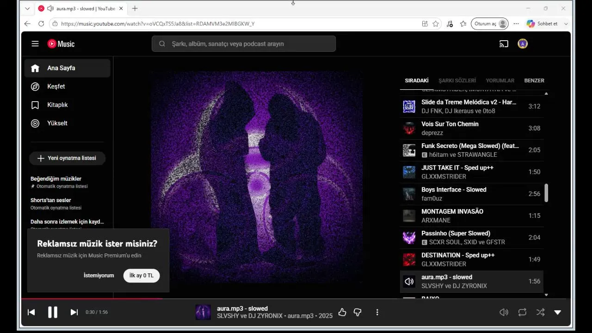This screenshot has height=333, width=592.
Task: Click the song search input field
Action: click(x=244, y=44)
